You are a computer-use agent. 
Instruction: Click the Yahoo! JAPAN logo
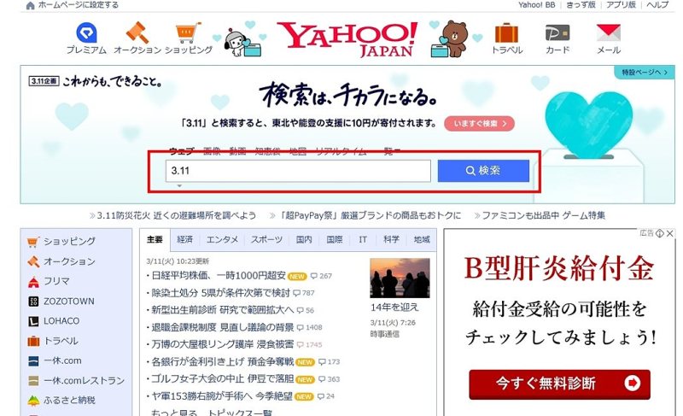pyautogui.click(x=347, y=39)
